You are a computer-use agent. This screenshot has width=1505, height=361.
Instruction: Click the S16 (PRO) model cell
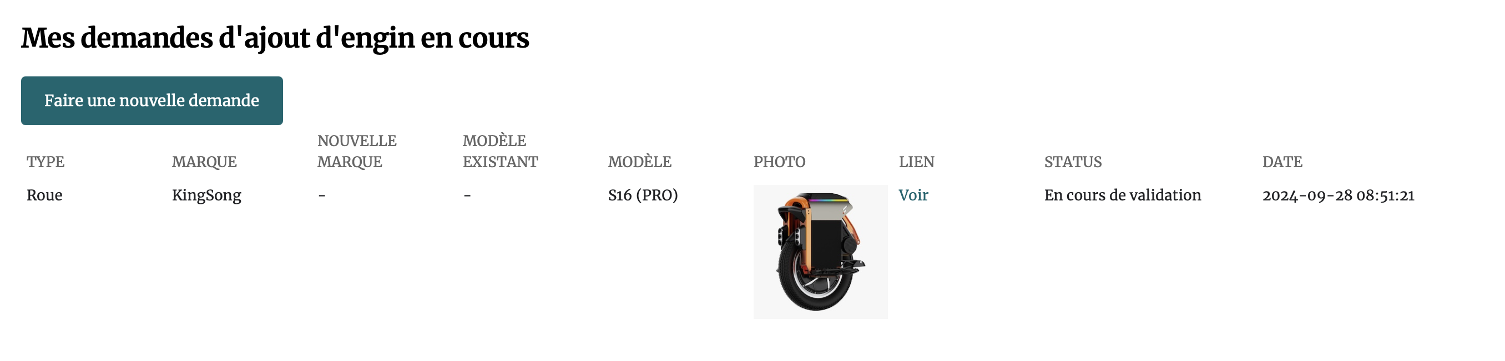[643, 195]
